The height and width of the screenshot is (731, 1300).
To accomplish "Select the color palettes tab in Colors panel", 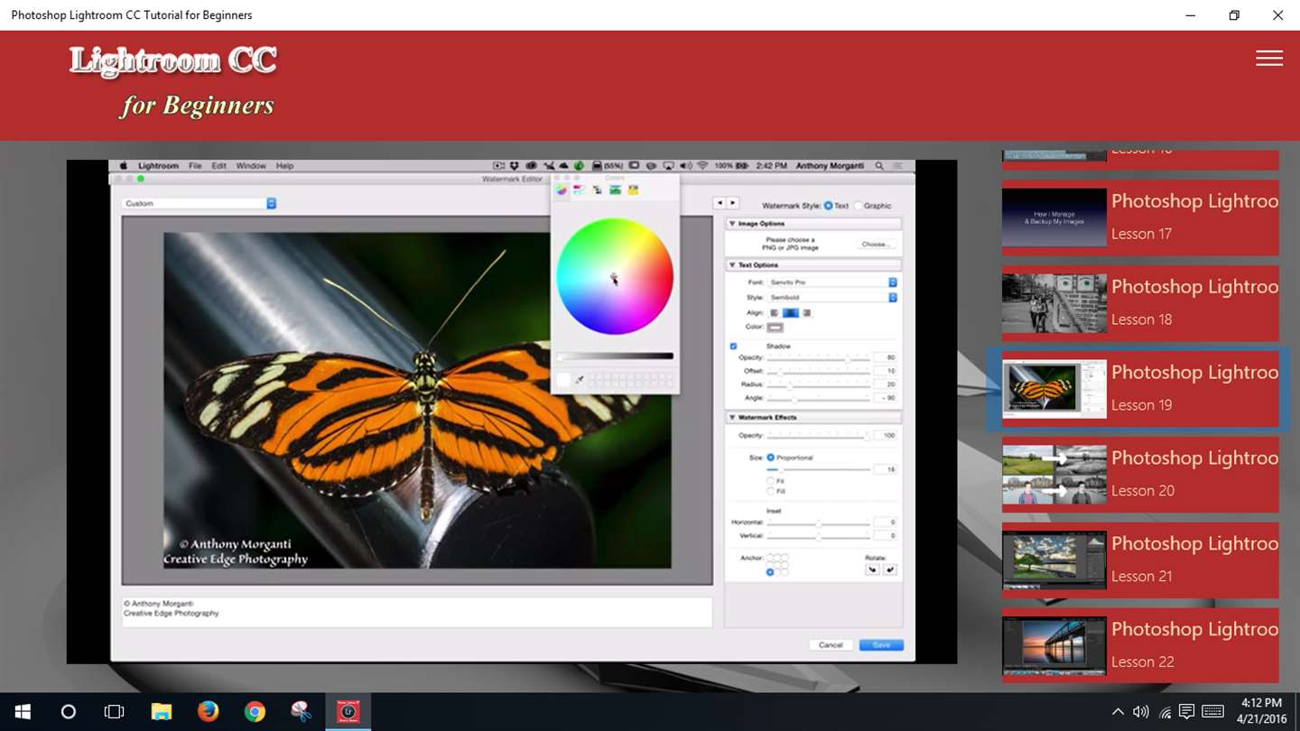I will pyautogui.click(x=597, y=190).
